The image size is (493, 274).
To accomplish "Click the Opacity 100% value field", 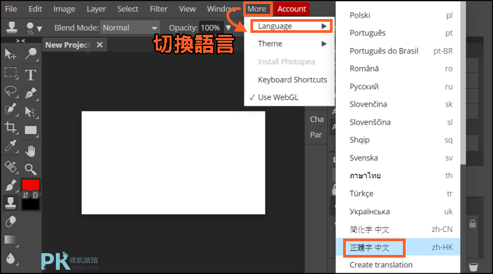I will coord(210,28).
